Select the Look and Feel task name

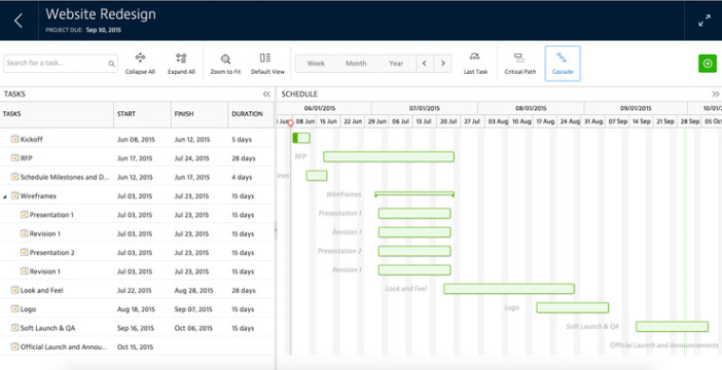coord(42,290)
